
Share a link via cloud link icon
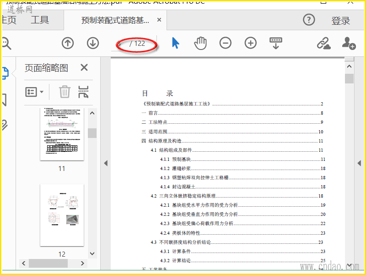click(x=324, y=43)
